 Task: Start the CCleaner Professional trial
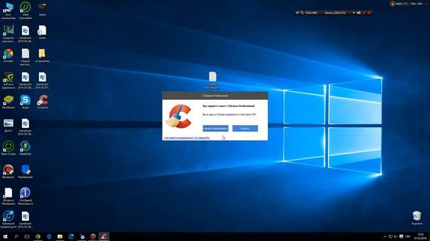215,129
